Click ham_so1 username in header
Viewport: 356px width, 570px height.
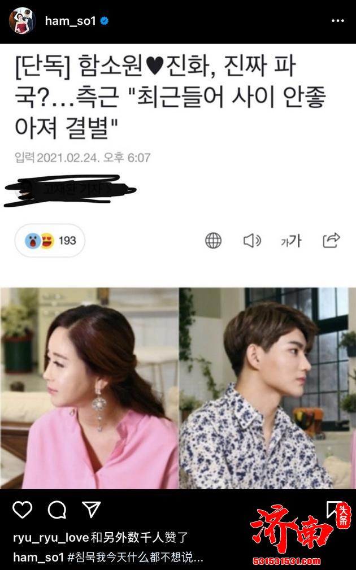[70, 21]
